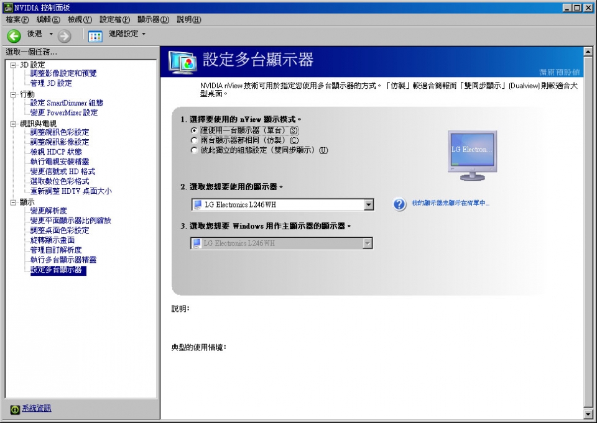
Task: Open the 設定檔 menu
Action: (114, 20)
